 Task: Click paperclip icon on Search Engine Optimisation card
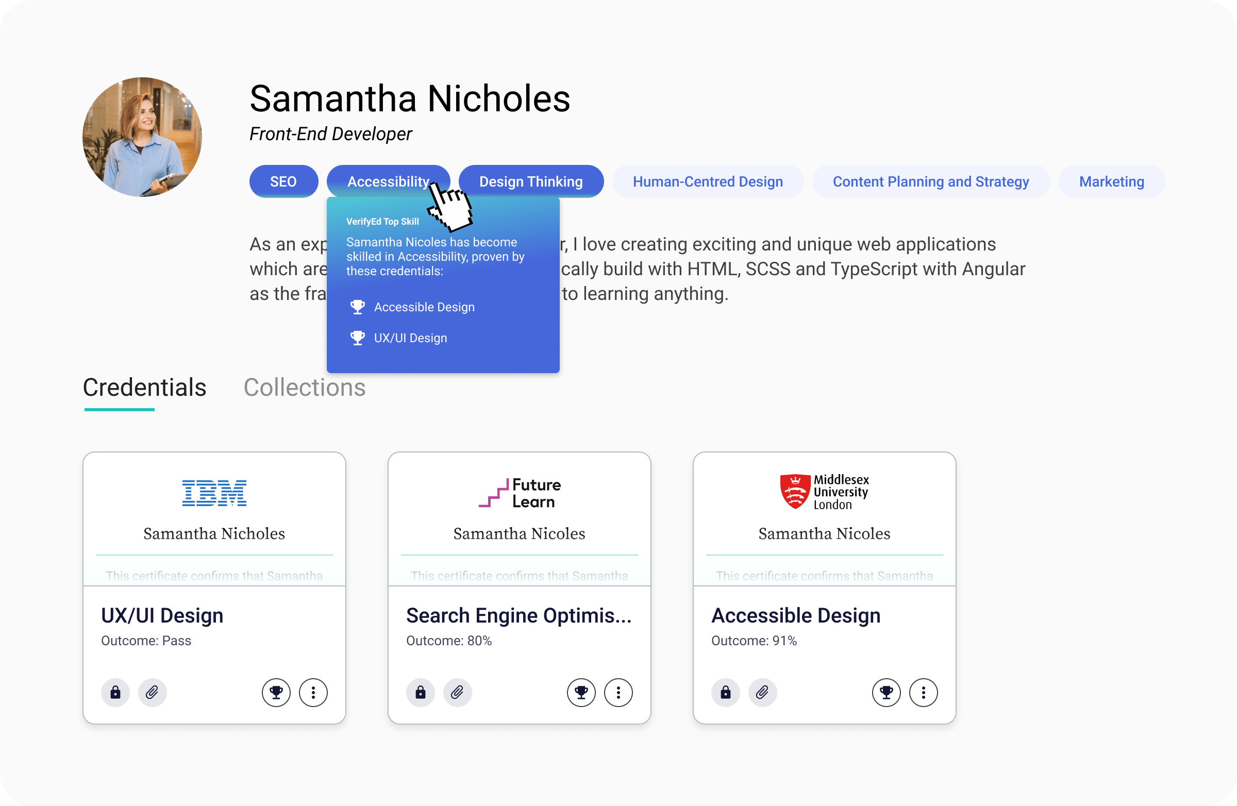tap(457, 692)
